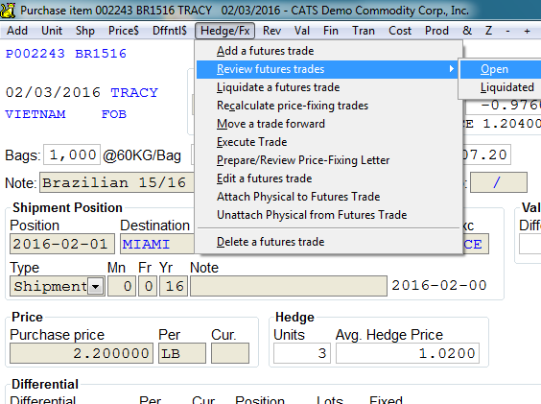This screenshot has width=541, height=404.
Task: Click the field containing a slash
Action: 499,182
